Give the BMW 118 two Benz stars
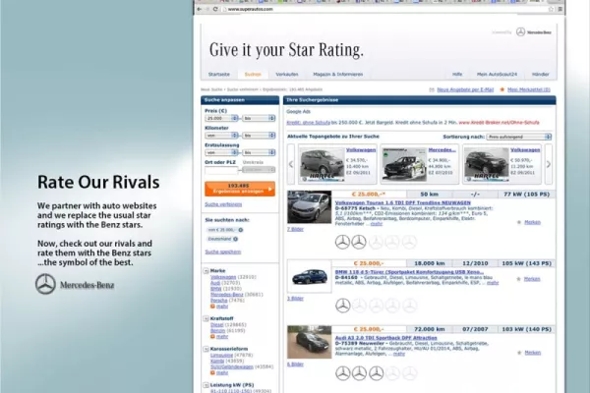This screenshot has height=393, width=590. coord(359,306)
